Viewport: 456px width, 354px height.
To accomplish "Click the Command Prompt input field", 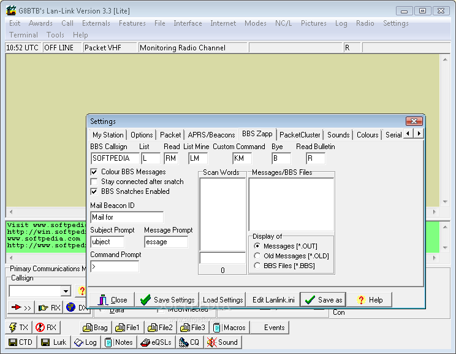I will click(x=115, y=266).
